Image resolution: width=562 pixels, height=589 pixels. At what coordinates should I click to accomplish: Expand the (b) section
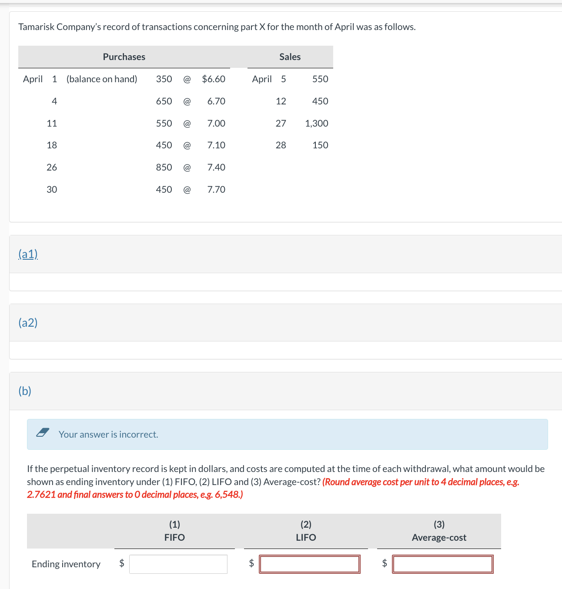(25, 391)
